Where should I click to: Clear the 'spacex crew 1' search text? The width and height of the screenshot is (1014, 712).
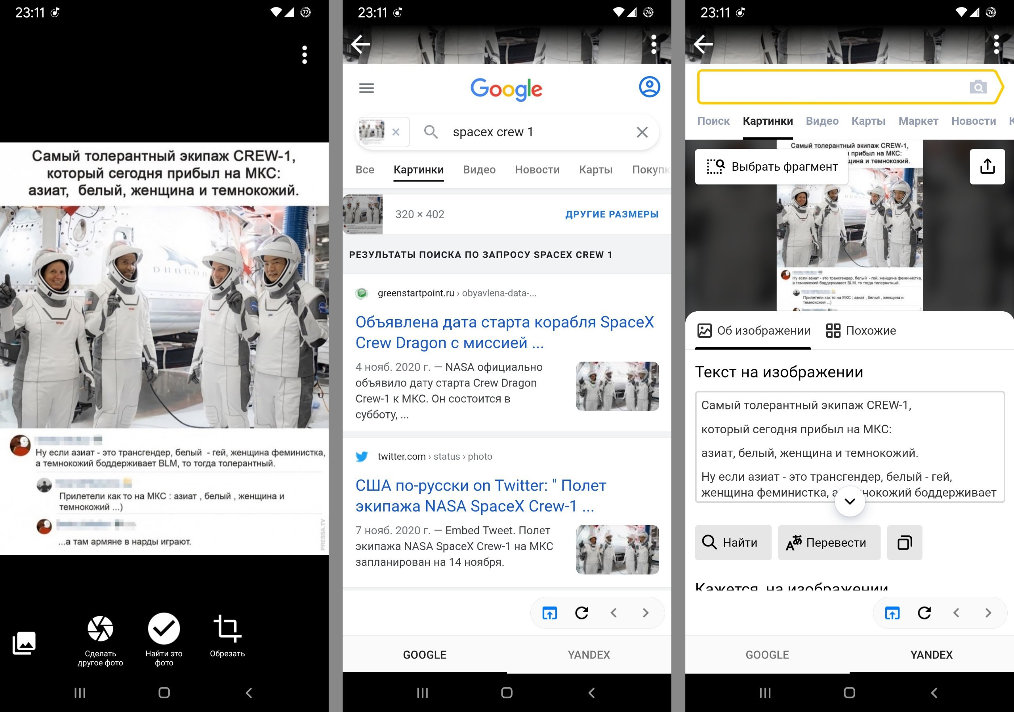point(642,132)
